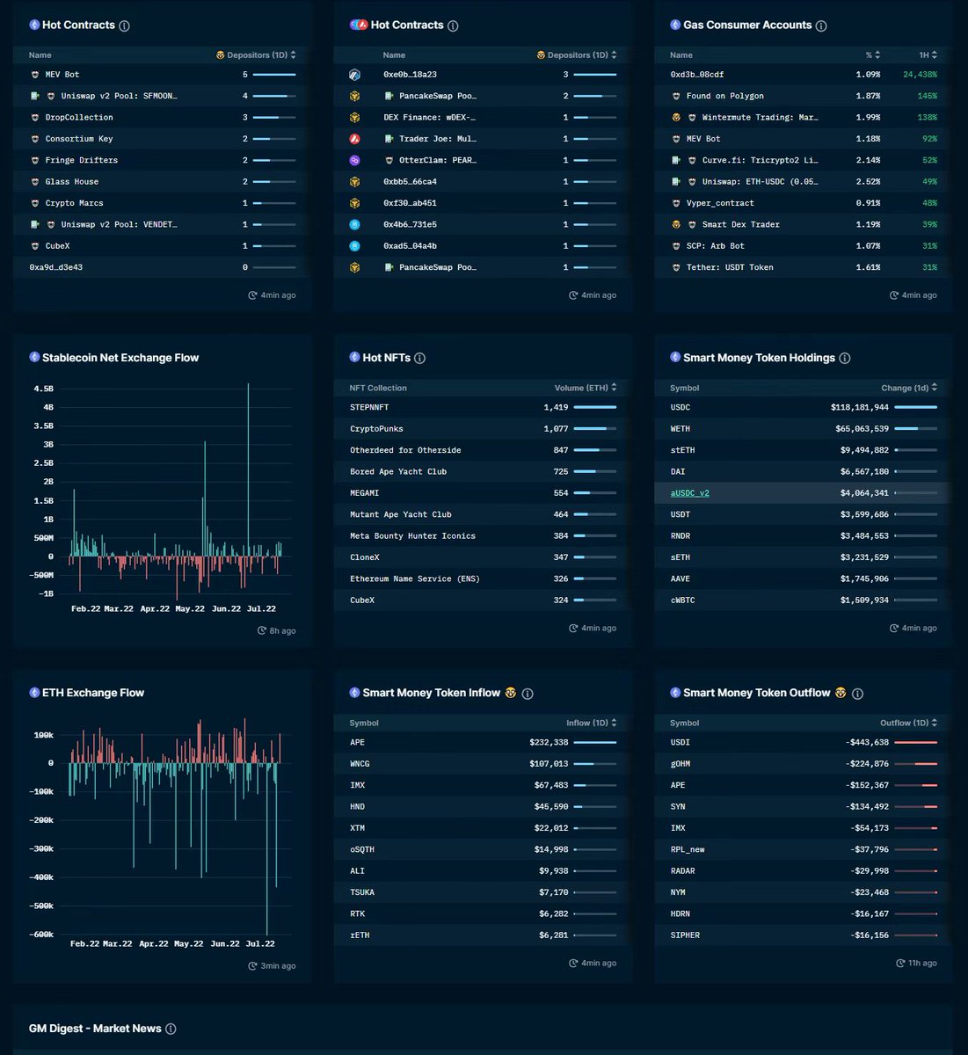Click the STEPNNFT volume bar
The height and width of the screenshot is (1055, 968).
[x=595, y=408]
